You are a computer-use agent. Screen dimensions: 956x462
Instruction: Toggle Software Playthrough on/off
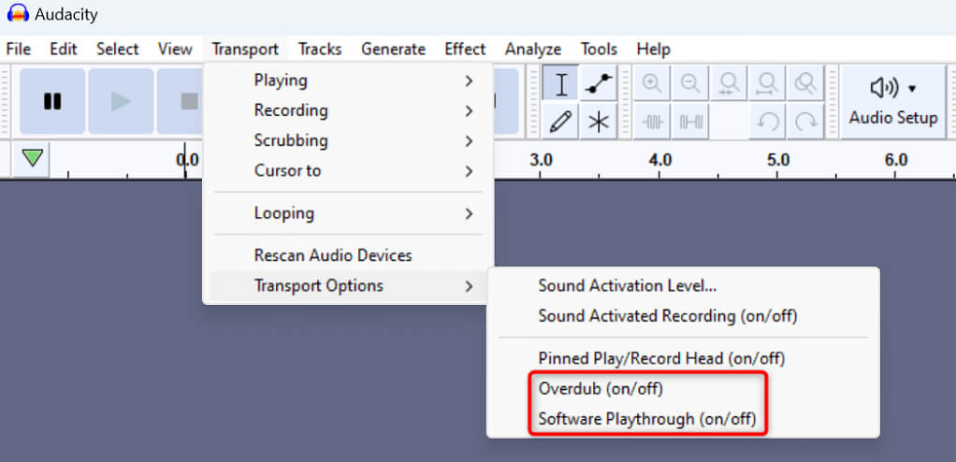click(646, 418)
